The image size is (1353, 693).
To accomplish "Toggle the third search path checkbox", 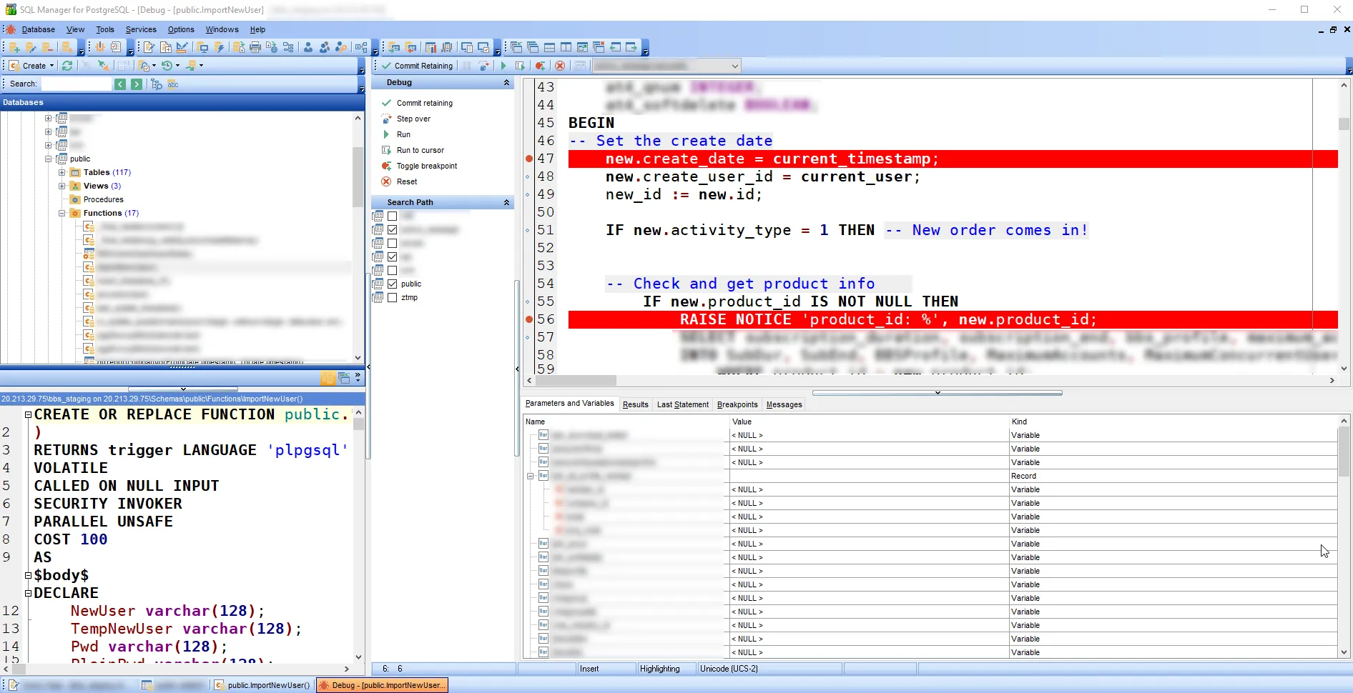I will click(393, 243).
